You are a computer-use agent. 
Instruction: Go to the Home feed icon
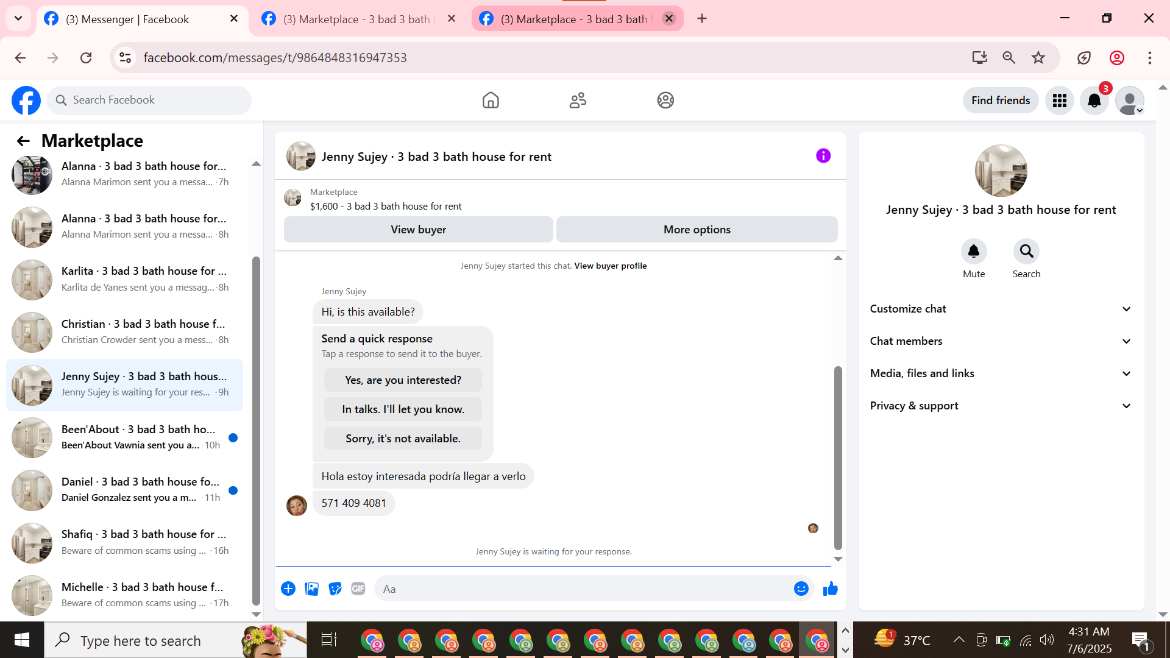(491, 101)
